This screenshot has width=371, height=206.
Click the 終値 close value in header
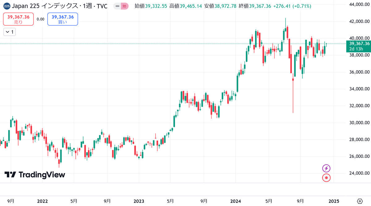[x=255, y=6]
